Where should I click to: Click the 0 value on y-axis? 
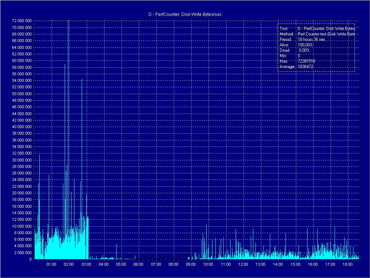[x=30, y=259]
